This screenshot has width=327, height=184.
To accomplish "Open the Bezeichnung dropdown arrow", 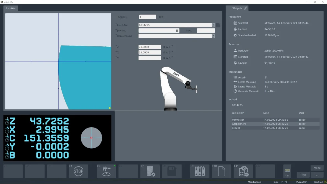I will 213,36.
